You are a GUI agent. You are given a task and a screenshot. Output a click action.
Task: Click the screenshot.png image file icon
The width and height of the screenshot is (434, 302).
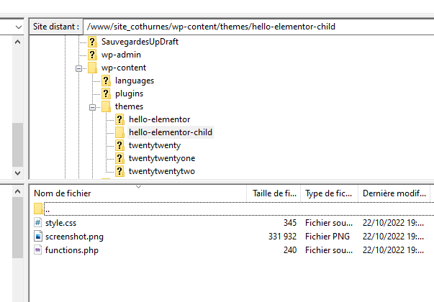click(38, 237)
